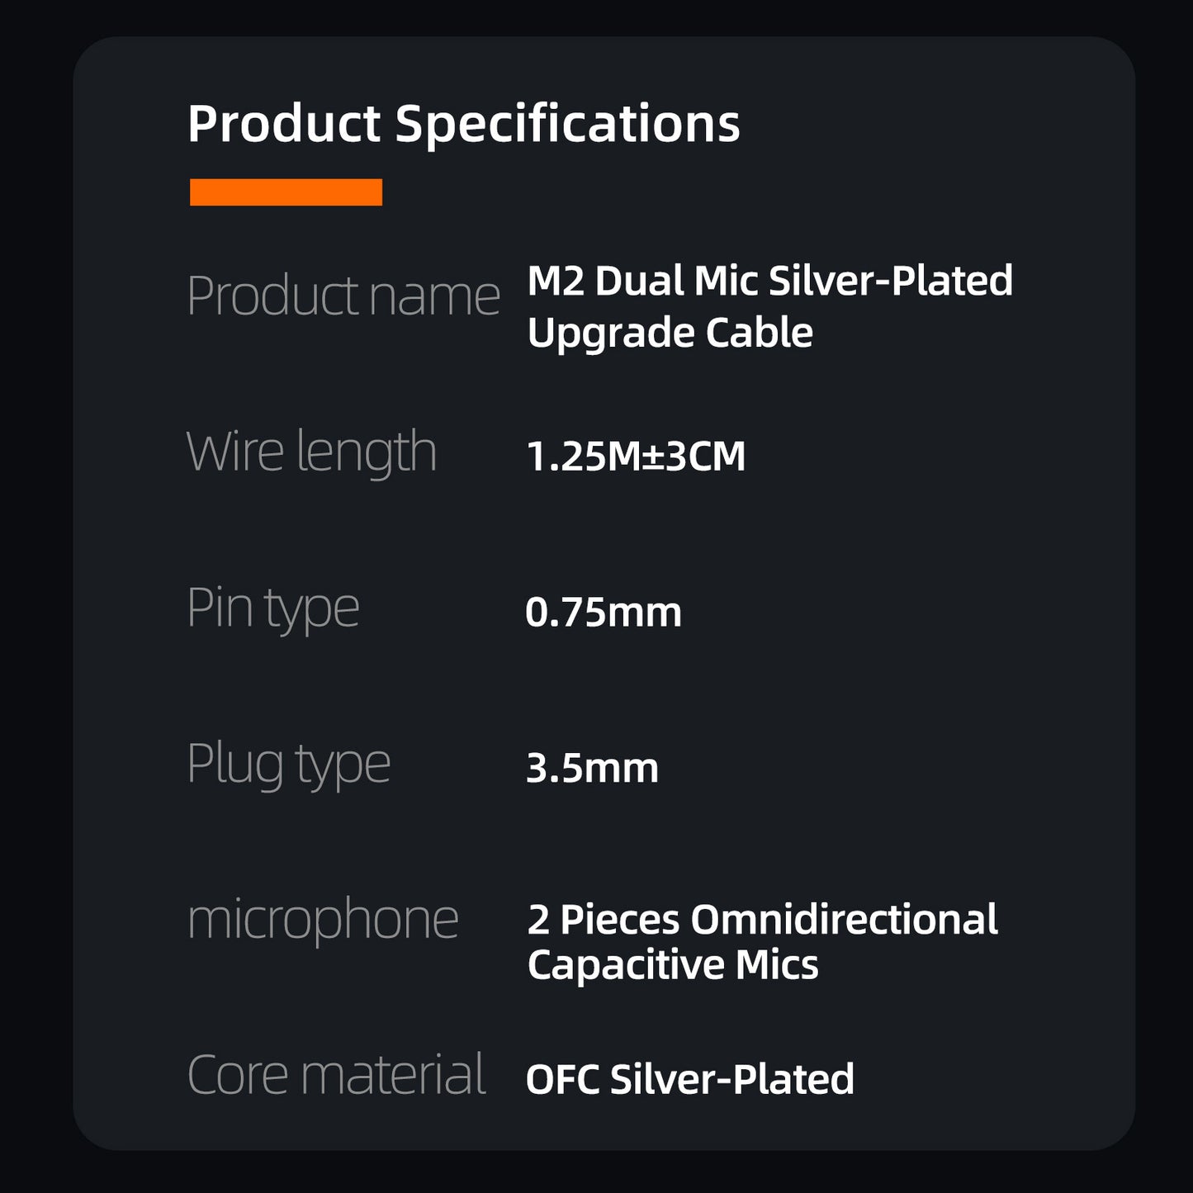Click the "Upgrade Cable" text line

(670, 333)
